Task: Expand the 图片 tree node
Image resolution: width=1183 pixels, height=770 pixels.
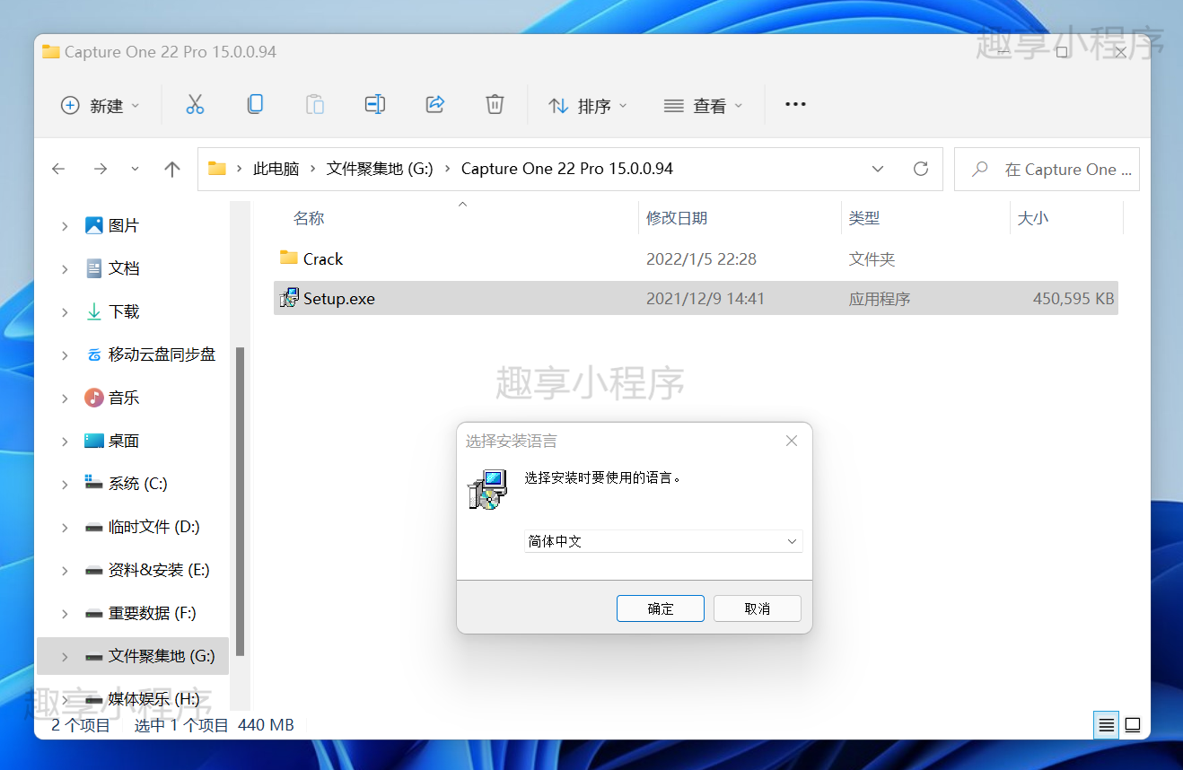Action: click(x=65, y=226)
